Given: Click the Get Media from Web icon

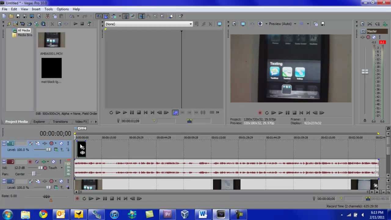Looking at the screenshot, I should [36, 24].
